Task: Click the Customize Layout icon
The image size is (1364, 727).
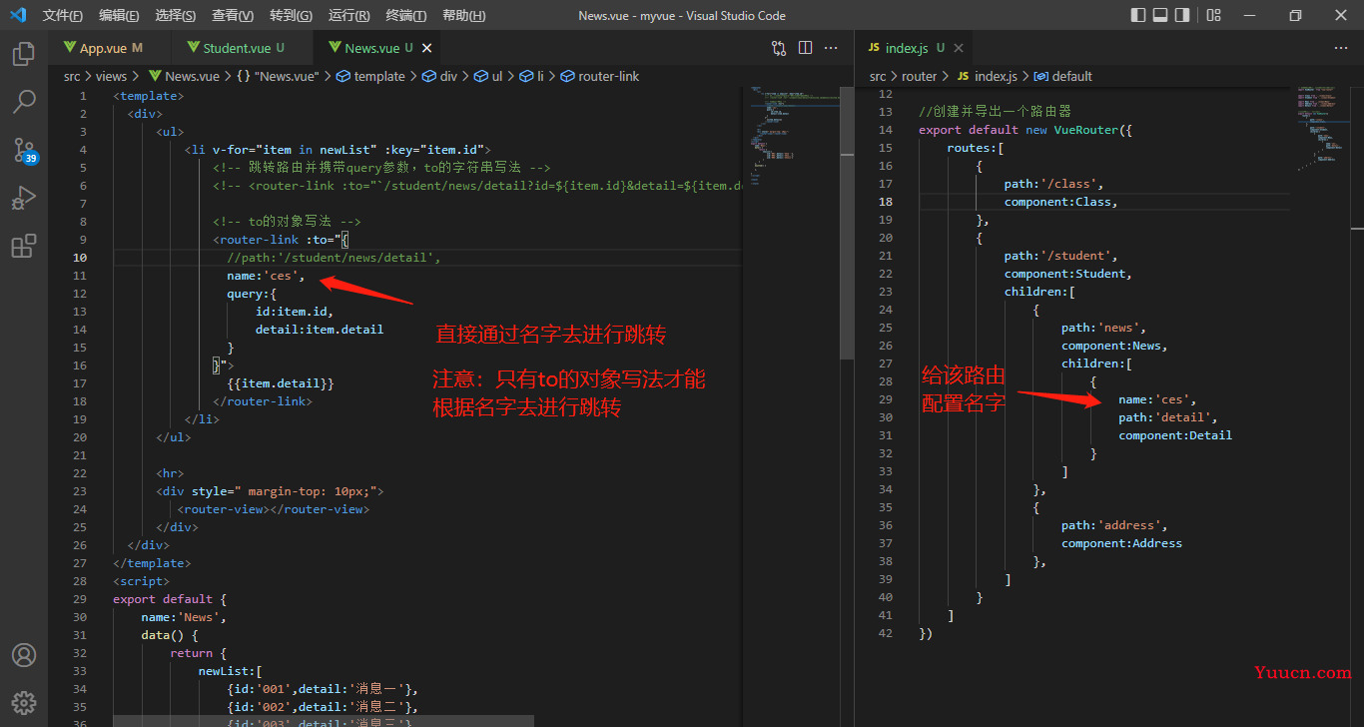Action: [x=1213, y=15]
